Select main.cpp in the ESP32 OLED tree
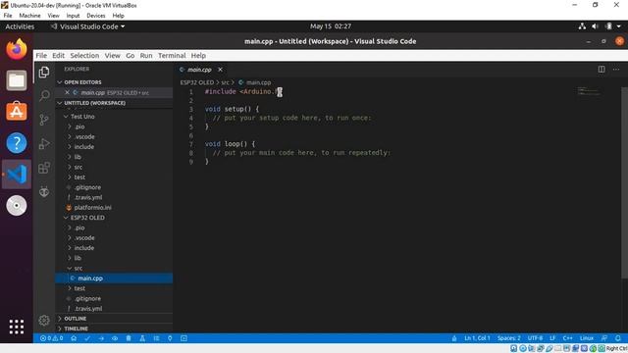The height and width of the screenshot is (353, 628). click(114, 278)
